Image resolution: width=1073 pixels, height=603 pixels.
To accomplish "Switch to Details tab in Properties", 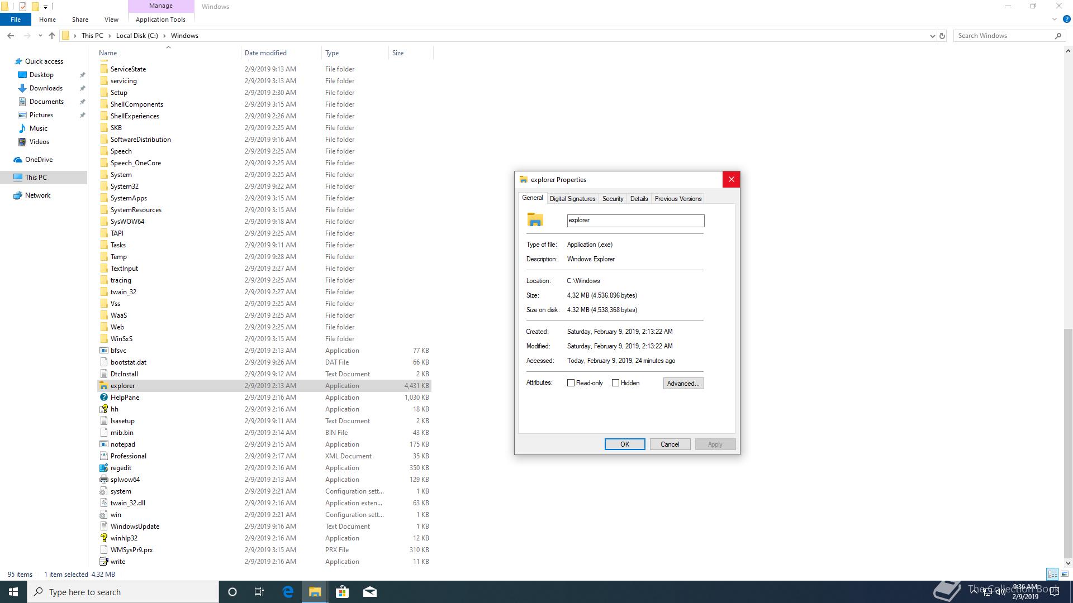I will [x=639, y=199].
